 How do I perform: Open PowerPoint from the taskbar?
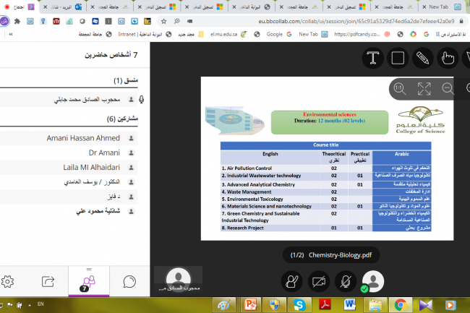250,305
